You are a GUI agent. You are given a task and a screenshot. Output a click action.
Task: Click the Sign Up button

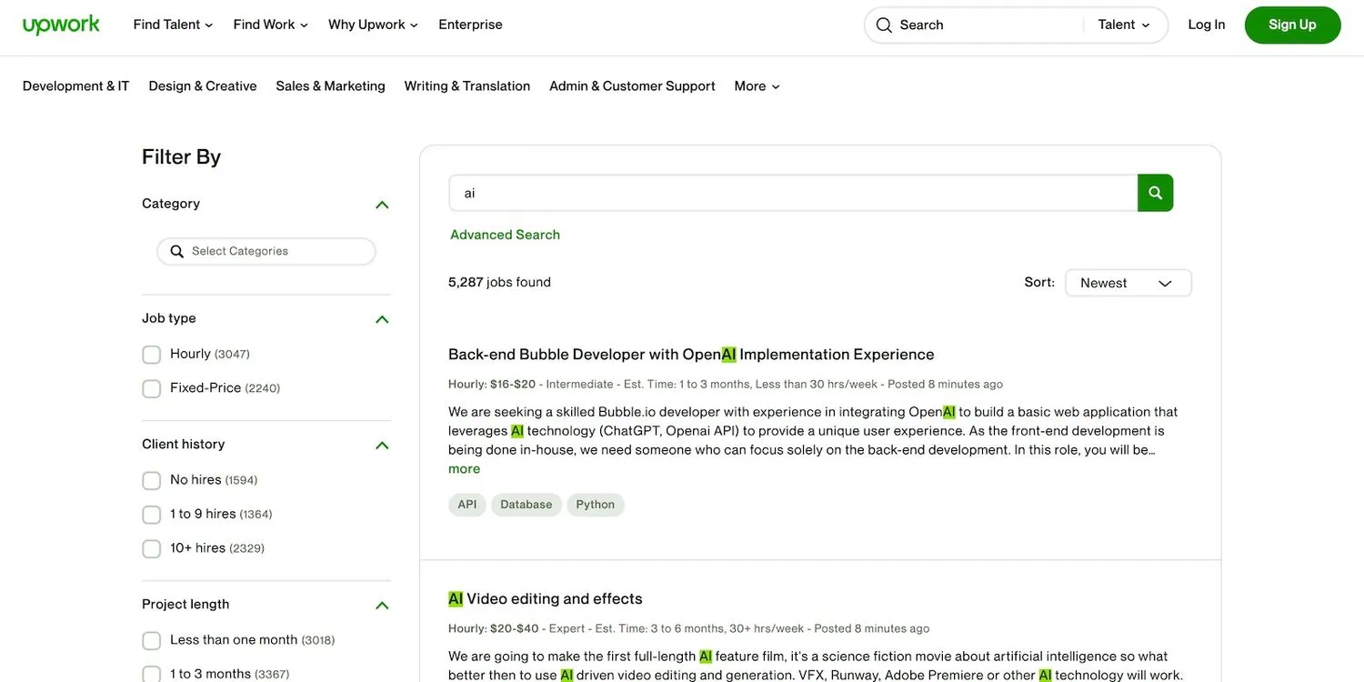pyautogui.click(x=1292, y=25)
